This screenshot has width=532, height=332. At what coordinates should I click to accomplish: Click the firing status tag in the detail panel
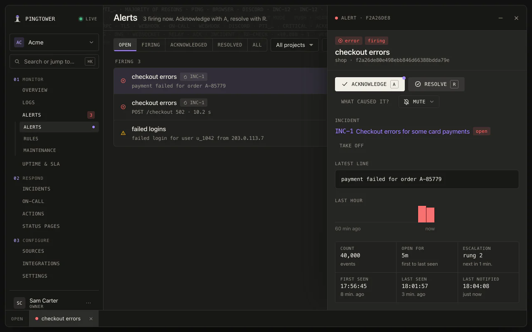377,41
